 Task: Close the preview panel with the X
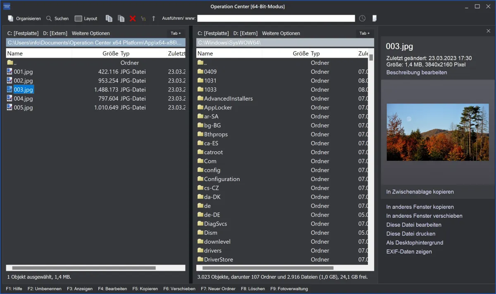(x=489, y=31)
